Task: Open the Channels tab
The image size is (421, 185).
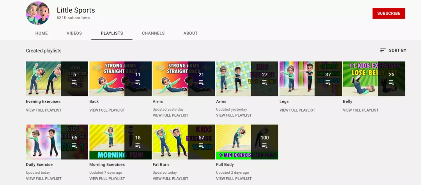Action: click(x=153, y=33)
